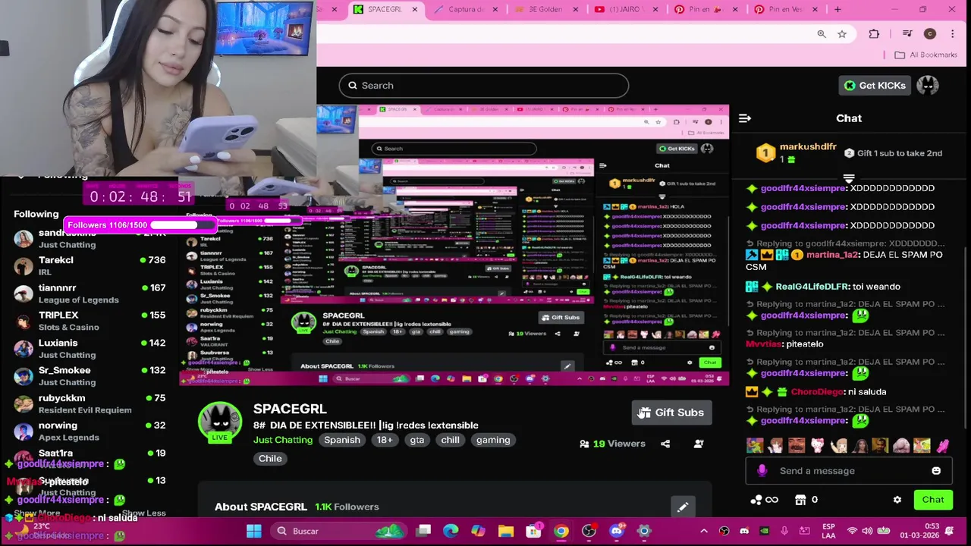The image size is (971, 546).
Task: Open the All Bookmarks folder
Action: [925, 55]
